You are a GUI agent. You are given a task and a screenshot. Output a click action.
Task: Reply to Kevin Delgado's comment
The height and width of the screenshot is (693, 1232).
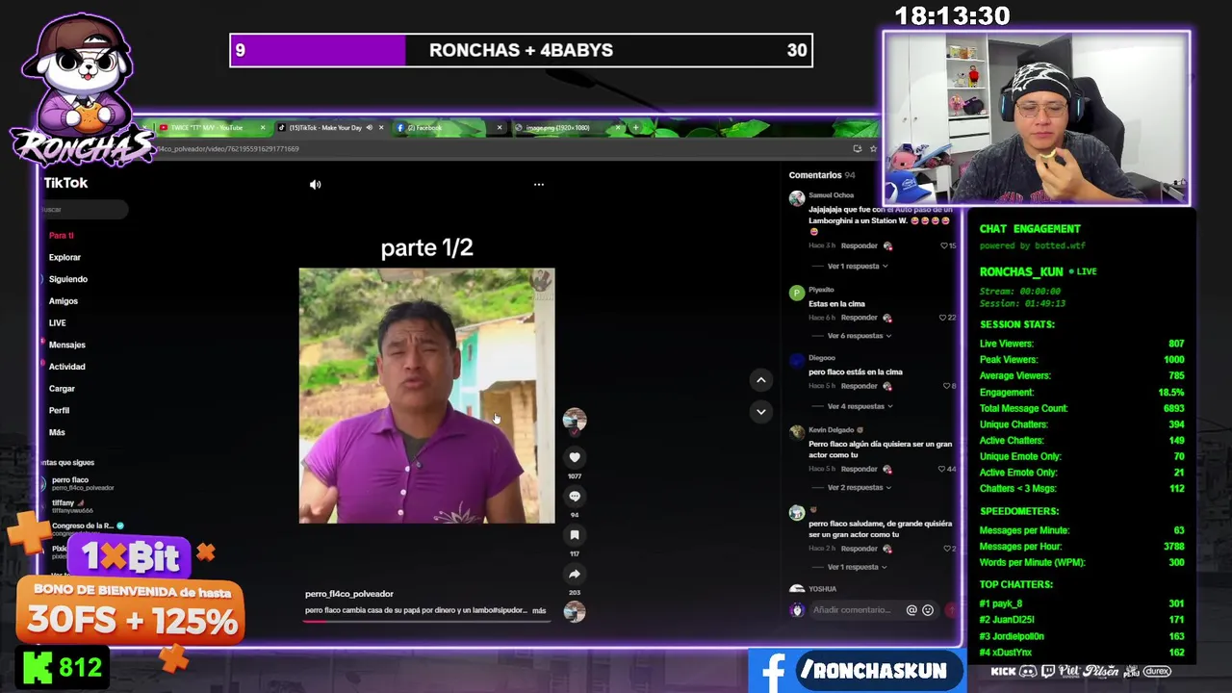pos(860,469)
